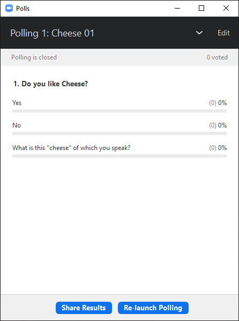Click the '0 voted' counter
The image size is (239, 321).
(x=217, y=57)
